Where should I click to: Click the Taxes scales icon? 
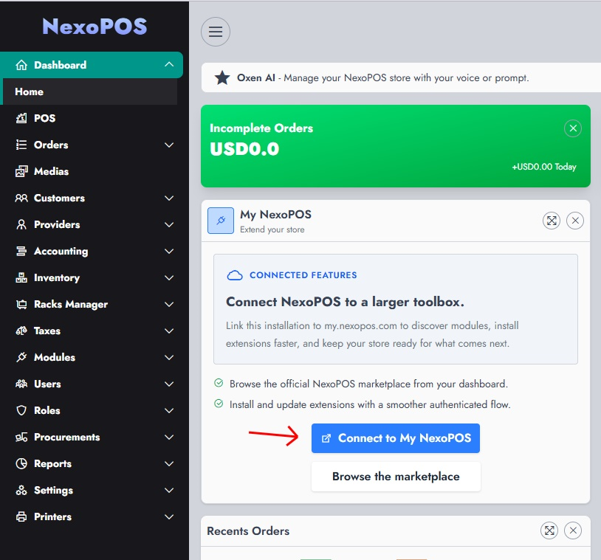21,331
